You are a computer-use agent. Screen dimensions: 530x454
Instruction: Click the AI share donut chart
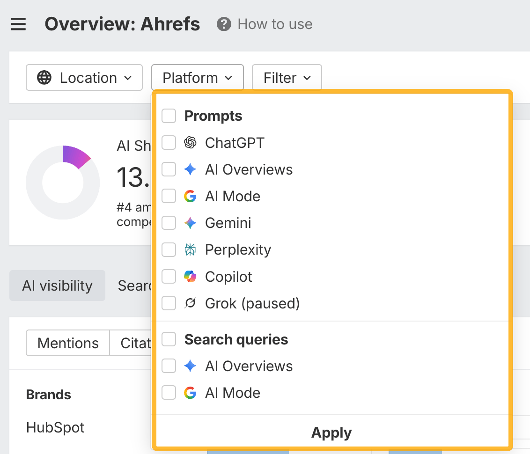click(x=63, y=183)
